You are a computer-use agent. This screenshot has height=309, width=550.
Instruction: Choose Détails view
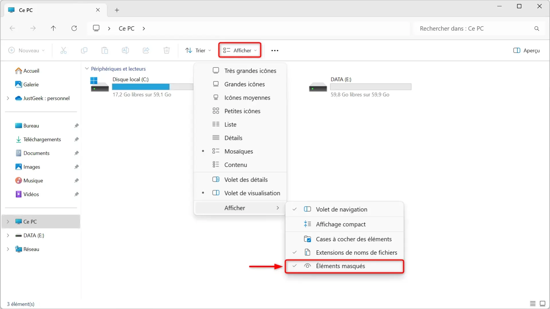[x=240, y=138]
